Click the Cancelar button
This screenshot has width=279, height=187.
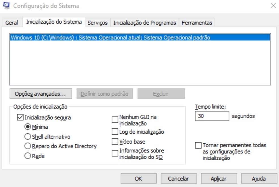(179, 179)
